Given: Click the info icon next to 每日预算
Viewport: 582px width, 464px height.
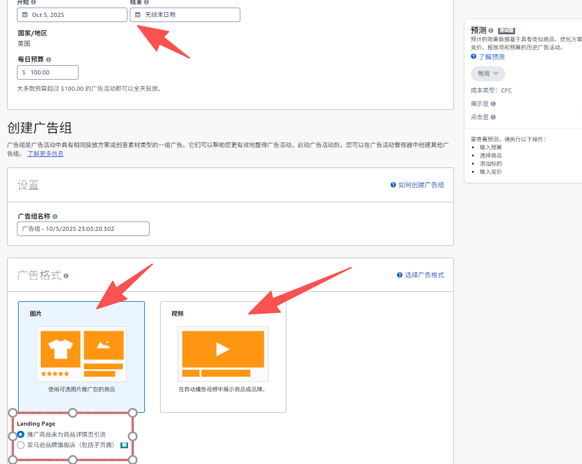Looking at the screenshot, I should click(x=48, y=59).
